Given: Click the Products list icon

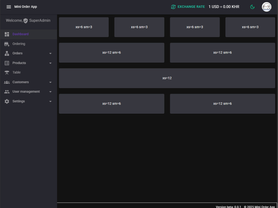Looking at the screenshot, I should coord(7,63).
